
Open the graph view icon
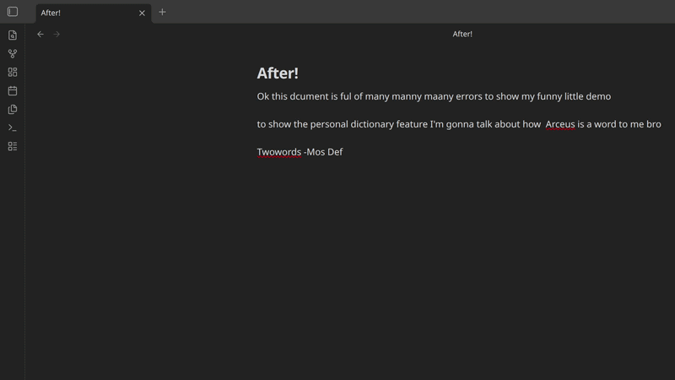(13, 53)
